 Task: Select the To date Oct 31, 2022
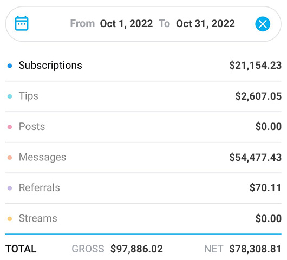[205, 24]
